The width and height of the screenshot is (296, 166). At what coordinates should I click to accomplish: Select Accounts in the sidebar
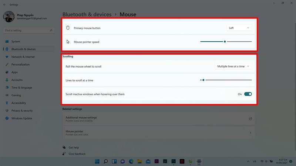click(x=29, y=80)
